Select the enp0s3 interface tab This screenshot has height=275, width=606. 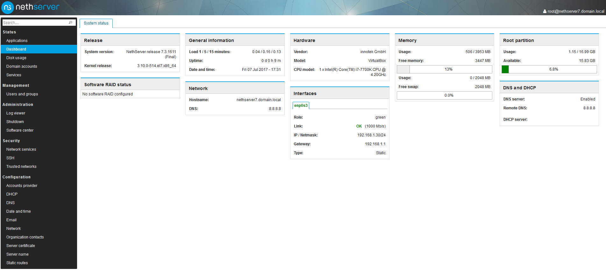(x=301, y=106)
